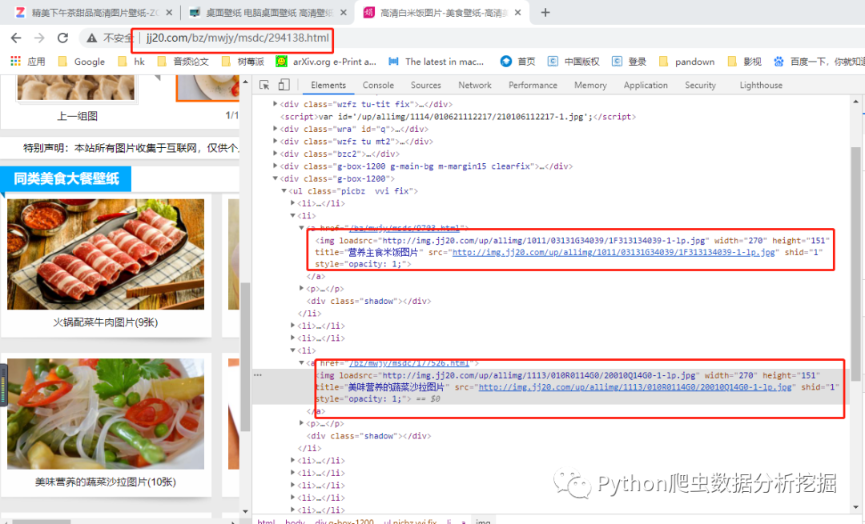Open the Lighthouse tab in DevTools
The image size is (865, 524).
pos(761,85)
